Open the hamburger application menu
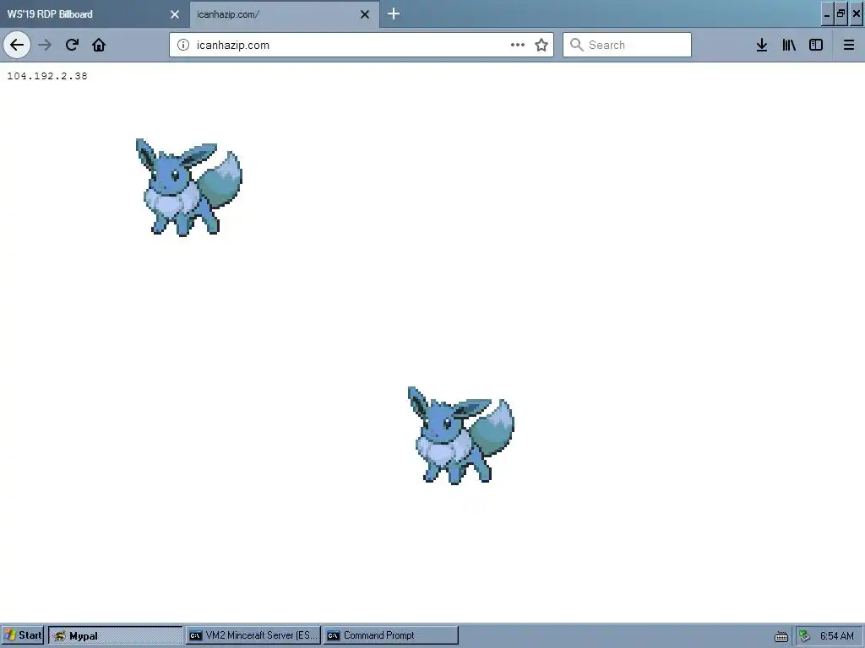 pyautogui.click(x=848, y=45)
